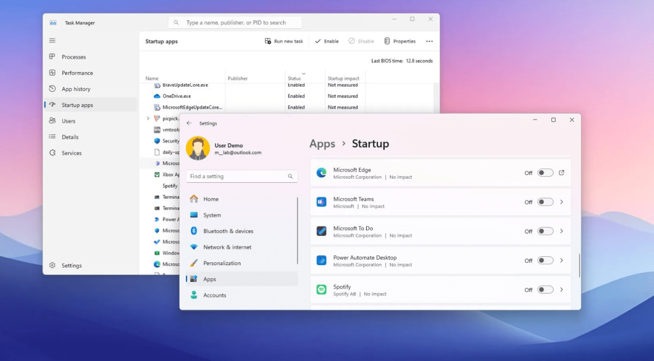Click the Task Manager app icon in title bar
Screen dimensions: 654x361
coord(53,22)
